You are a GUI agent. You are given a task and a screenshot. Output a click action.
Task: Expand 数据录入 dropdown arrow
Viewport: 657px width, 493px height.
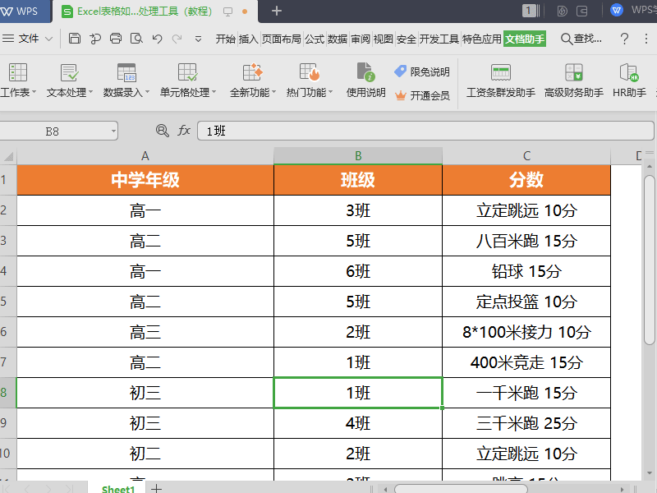(x=148, y=92)
